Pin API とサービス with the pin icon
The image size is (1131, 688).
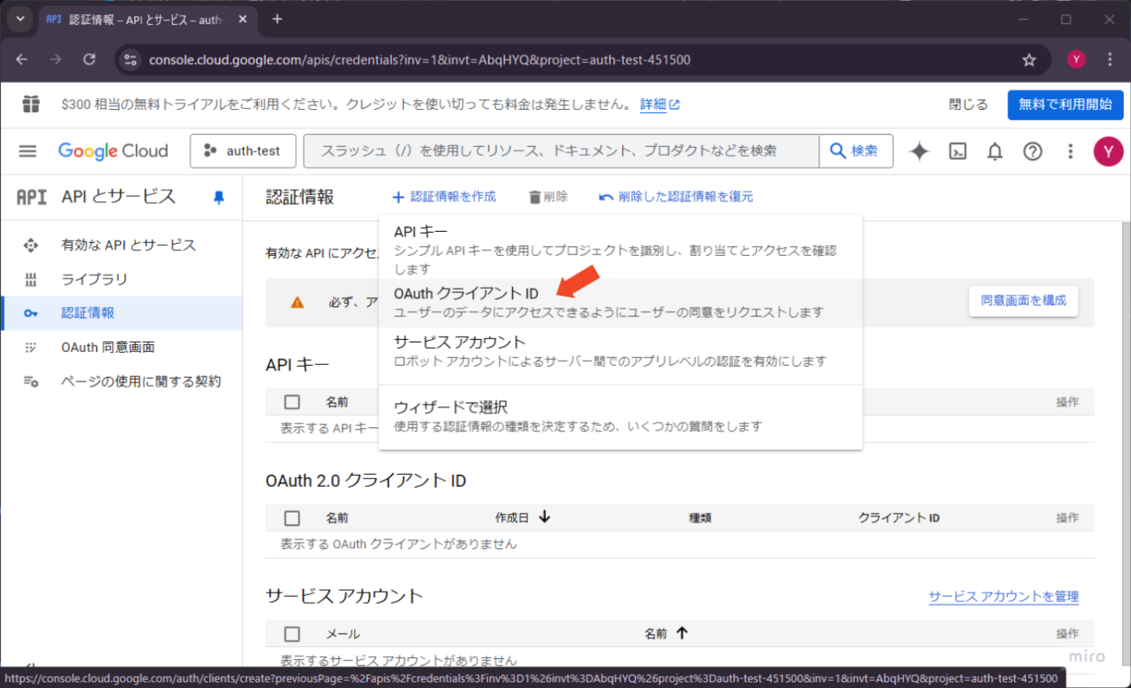pyautogui.click(x=219, y=197)
